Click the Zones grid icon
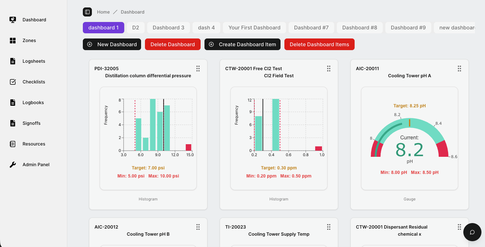Image resolution: width=485 pixels, height=247 pixels. click(13, 40)
